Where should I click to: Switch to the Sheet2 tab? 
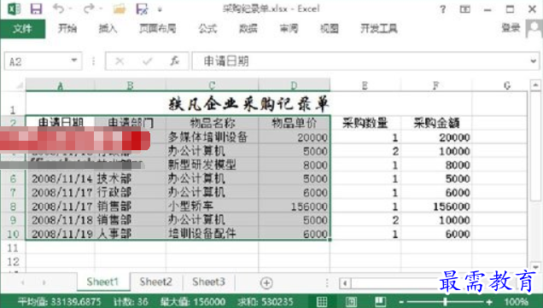click(x=156, y=282)
